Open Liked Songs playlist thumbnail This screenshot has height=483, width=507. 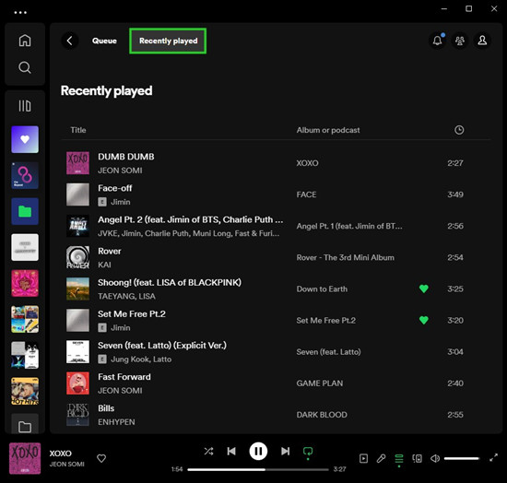pyautogui.click(x=25, y=139)
